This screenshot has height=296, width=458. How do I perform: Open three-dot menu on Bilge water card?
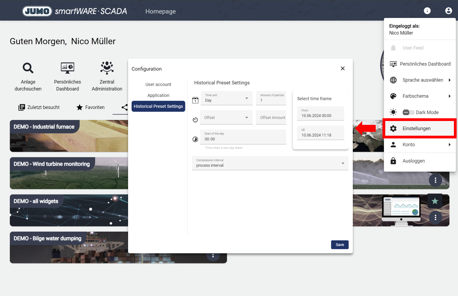click(x=213, y=256)
